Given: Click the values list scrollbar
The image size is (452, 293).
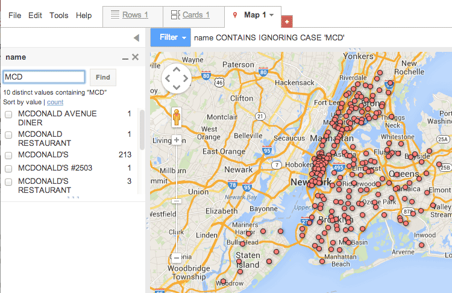Looking at the screenshot, I should (x=142, y=130).
